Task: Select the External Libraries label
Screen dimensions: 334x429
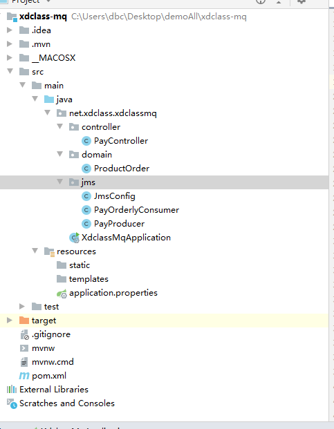Action: click(54, 390)
